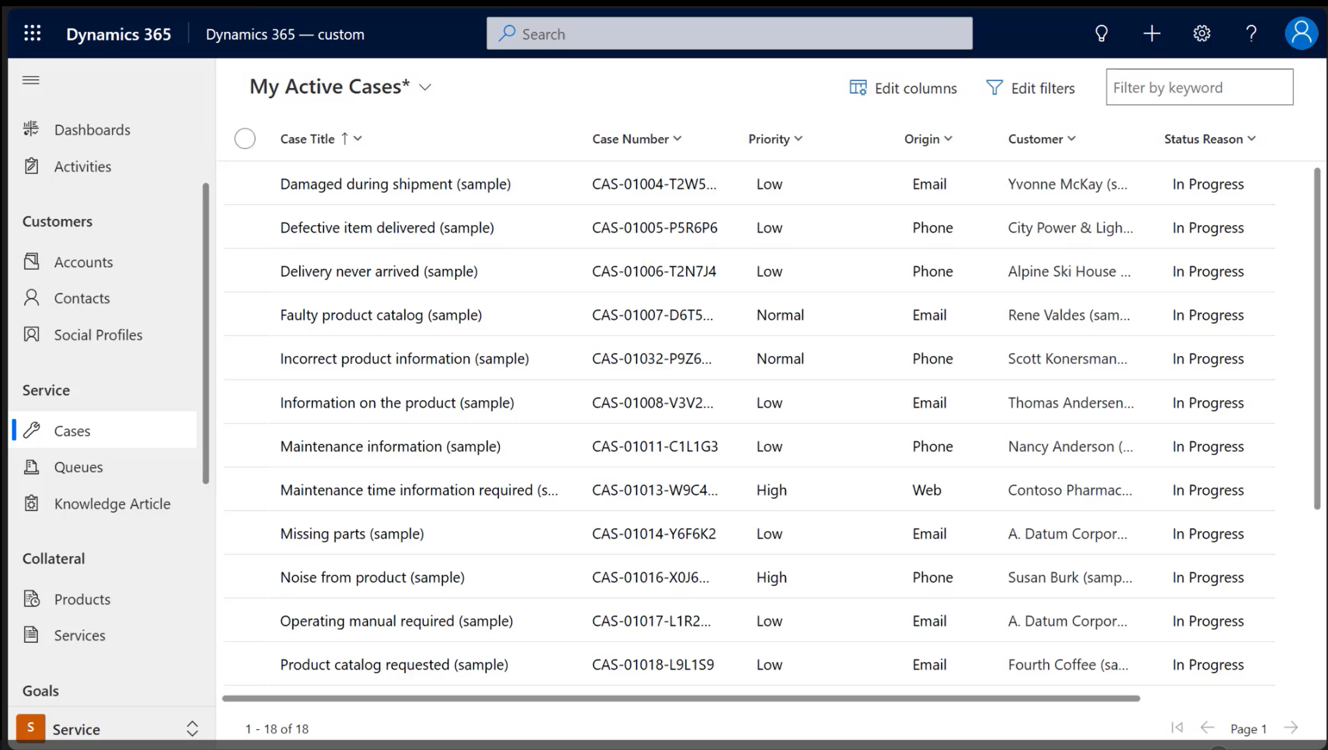The height and width of the screenshot is (750, 1328).
Task: Select the Activities icon
Action: point(30,166)
